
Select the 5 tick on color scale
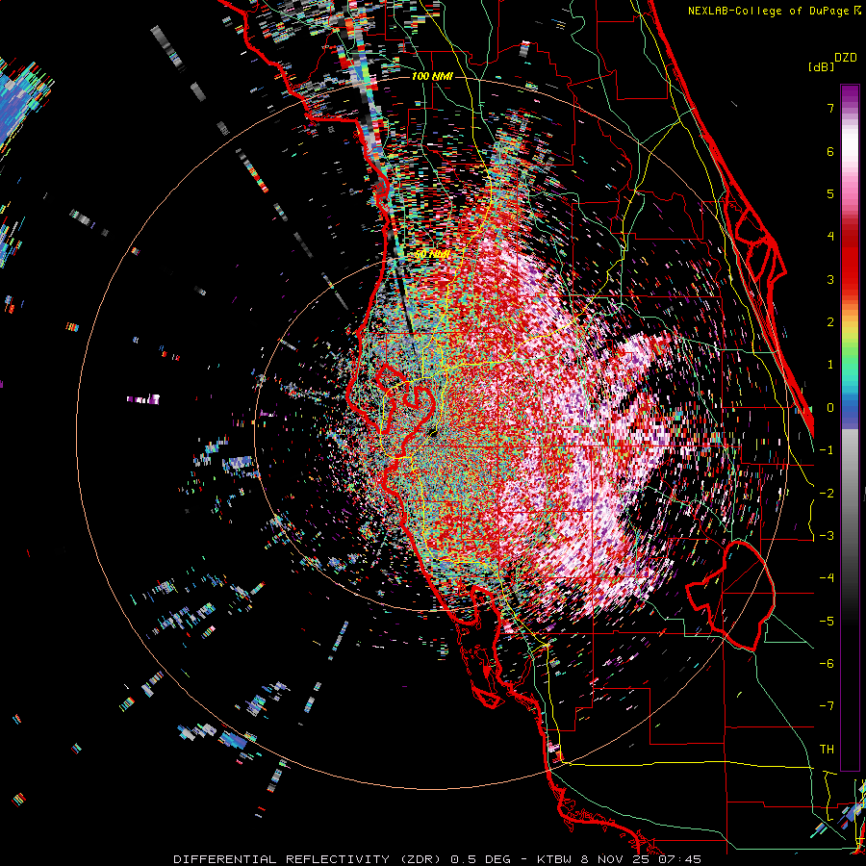(x=830, y=193)
